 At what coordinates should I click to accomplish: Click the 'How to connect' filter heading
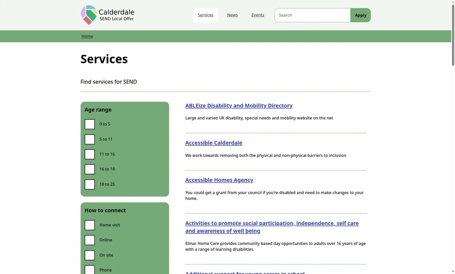click(105, 210)
